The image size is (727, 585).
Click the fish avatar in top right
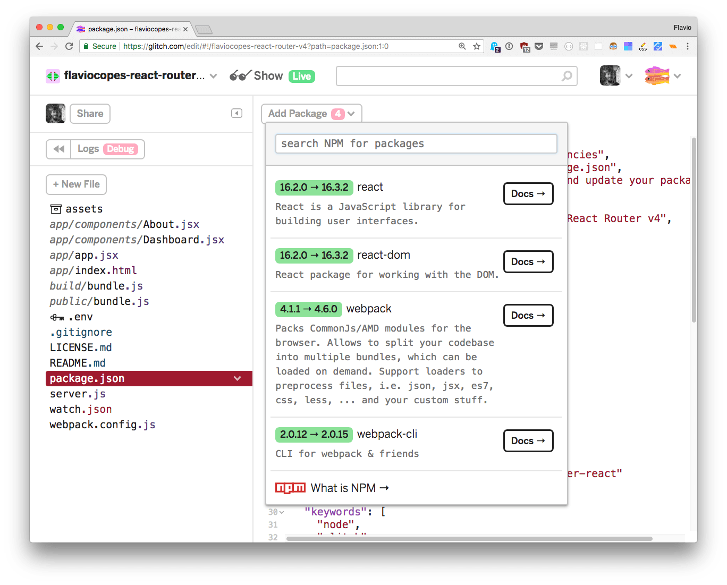[657, 75]
